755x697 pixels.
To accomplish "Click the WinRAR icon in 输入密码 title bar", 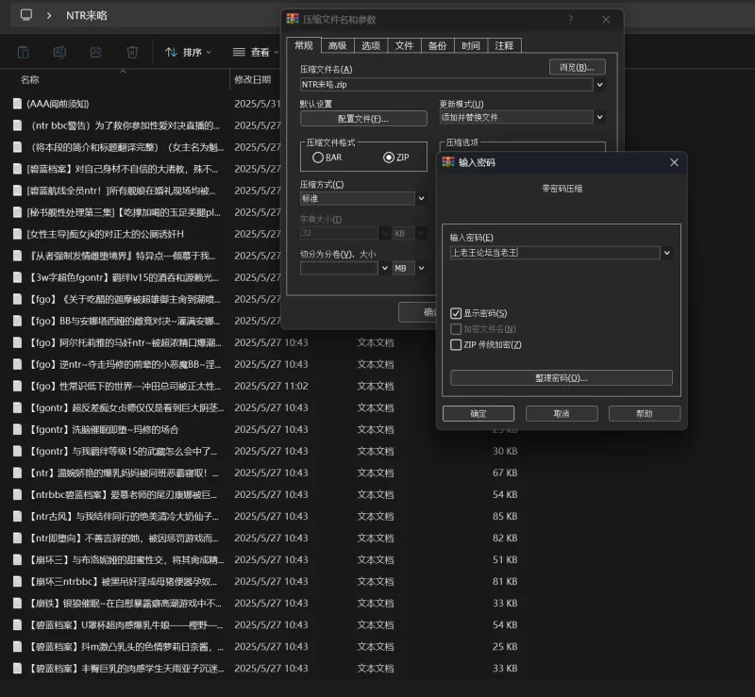I will (448, 162).
